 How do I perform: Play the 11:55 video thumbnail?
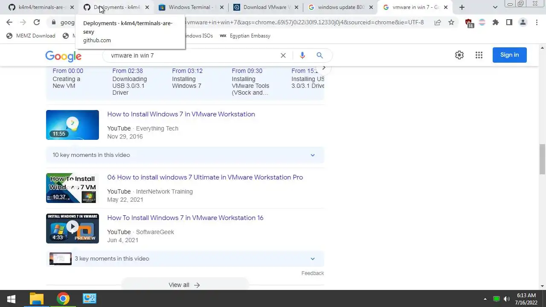click(x=73, y=125)
